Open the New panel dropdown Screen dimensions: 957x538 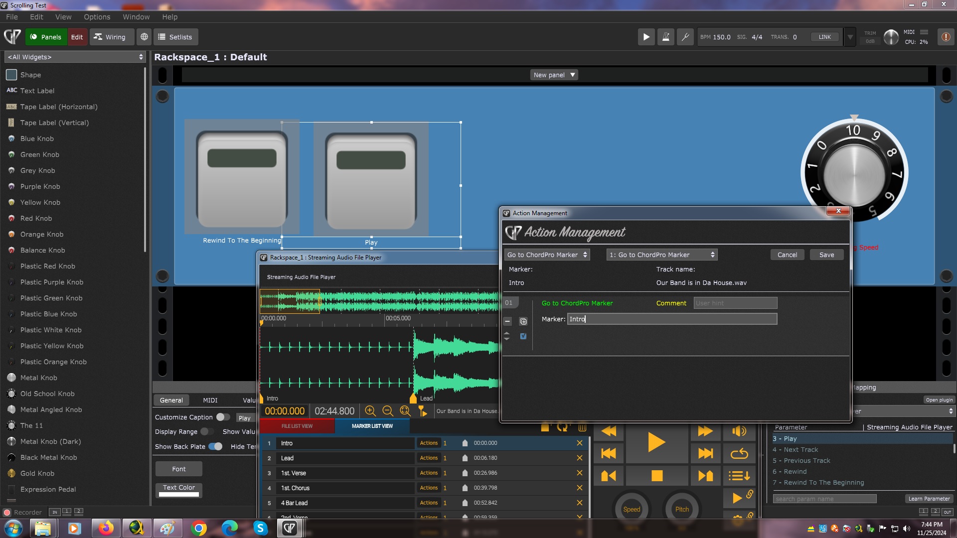553,75
